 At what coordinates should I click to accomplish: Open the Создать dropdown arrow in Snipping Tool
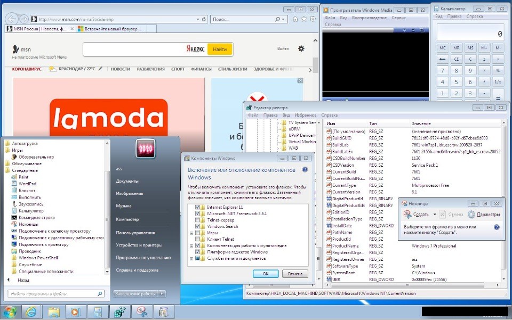click(435, 215)
